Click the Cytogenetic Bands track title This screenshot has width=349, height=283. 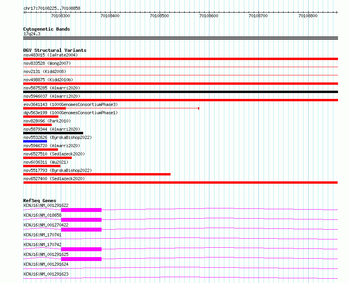[x=47, y=29]
